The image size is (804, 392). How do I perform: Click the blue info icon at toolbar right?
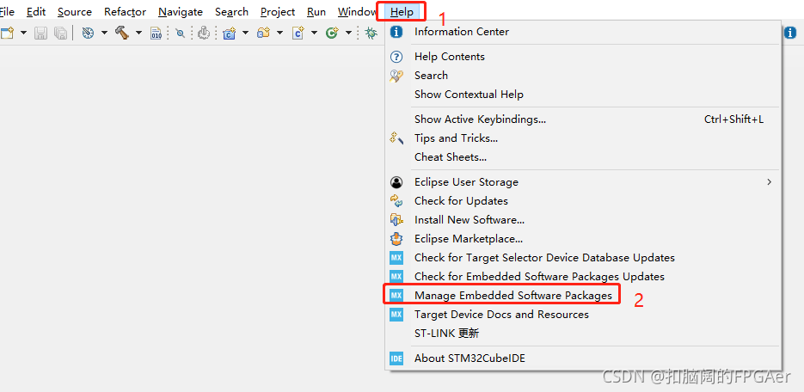(789, 33)
